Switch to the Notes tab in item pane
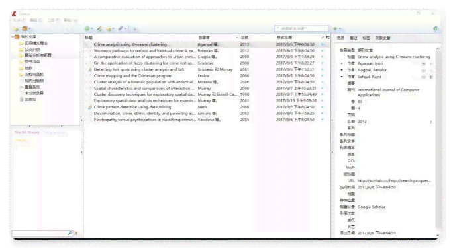 tap(353, 38)
